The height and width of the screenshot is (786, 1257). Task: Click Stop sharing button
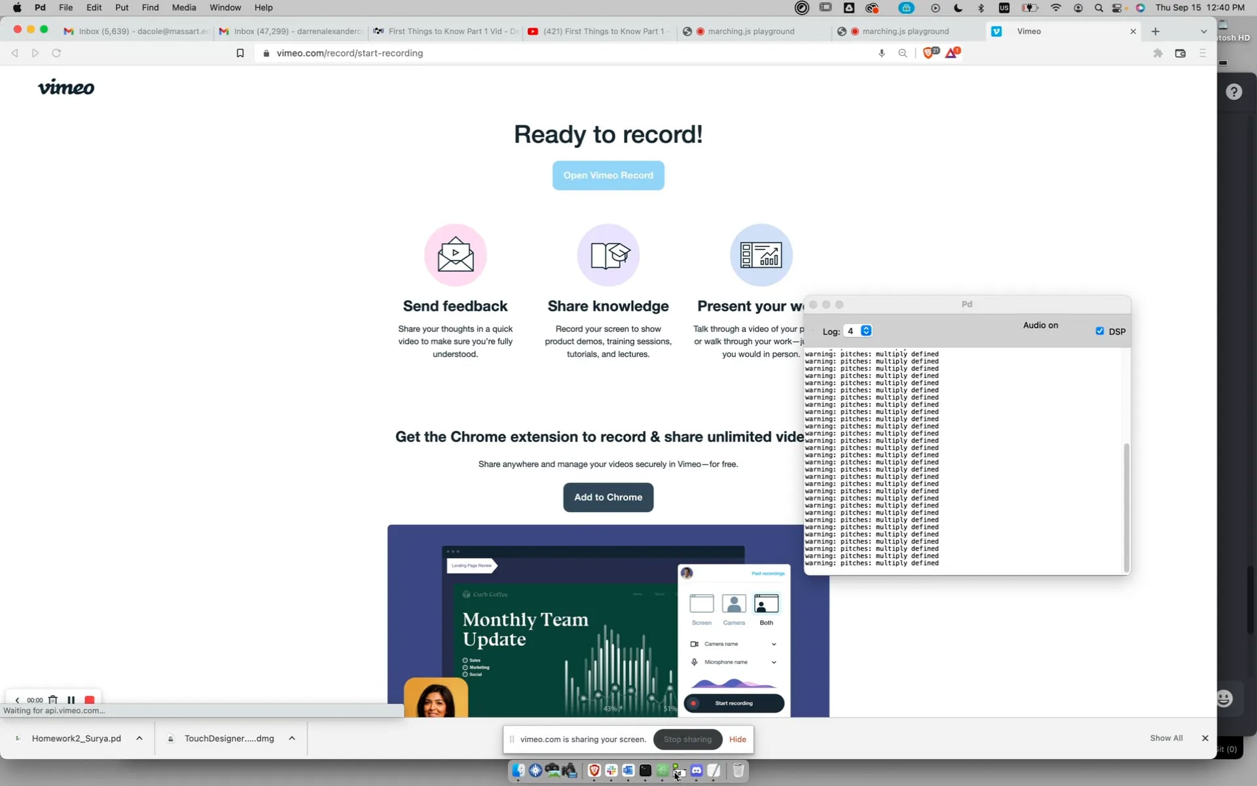pyautogui.click(x=687, y=739)
